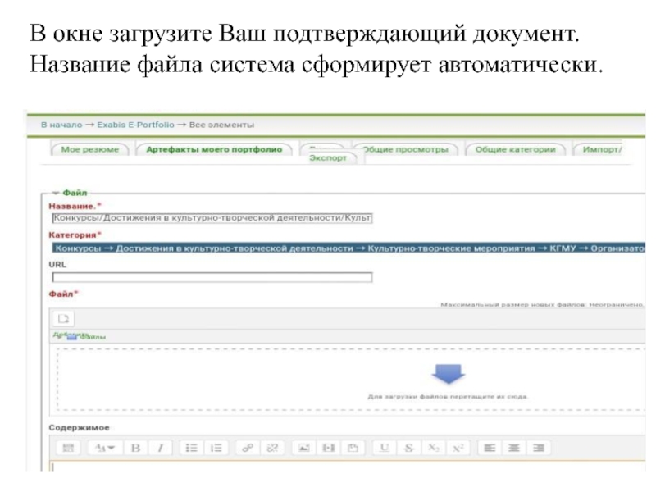Click the В начало breadcrumb link
Image resolution: width=656 pixels, height=492 pixels.
61,125
